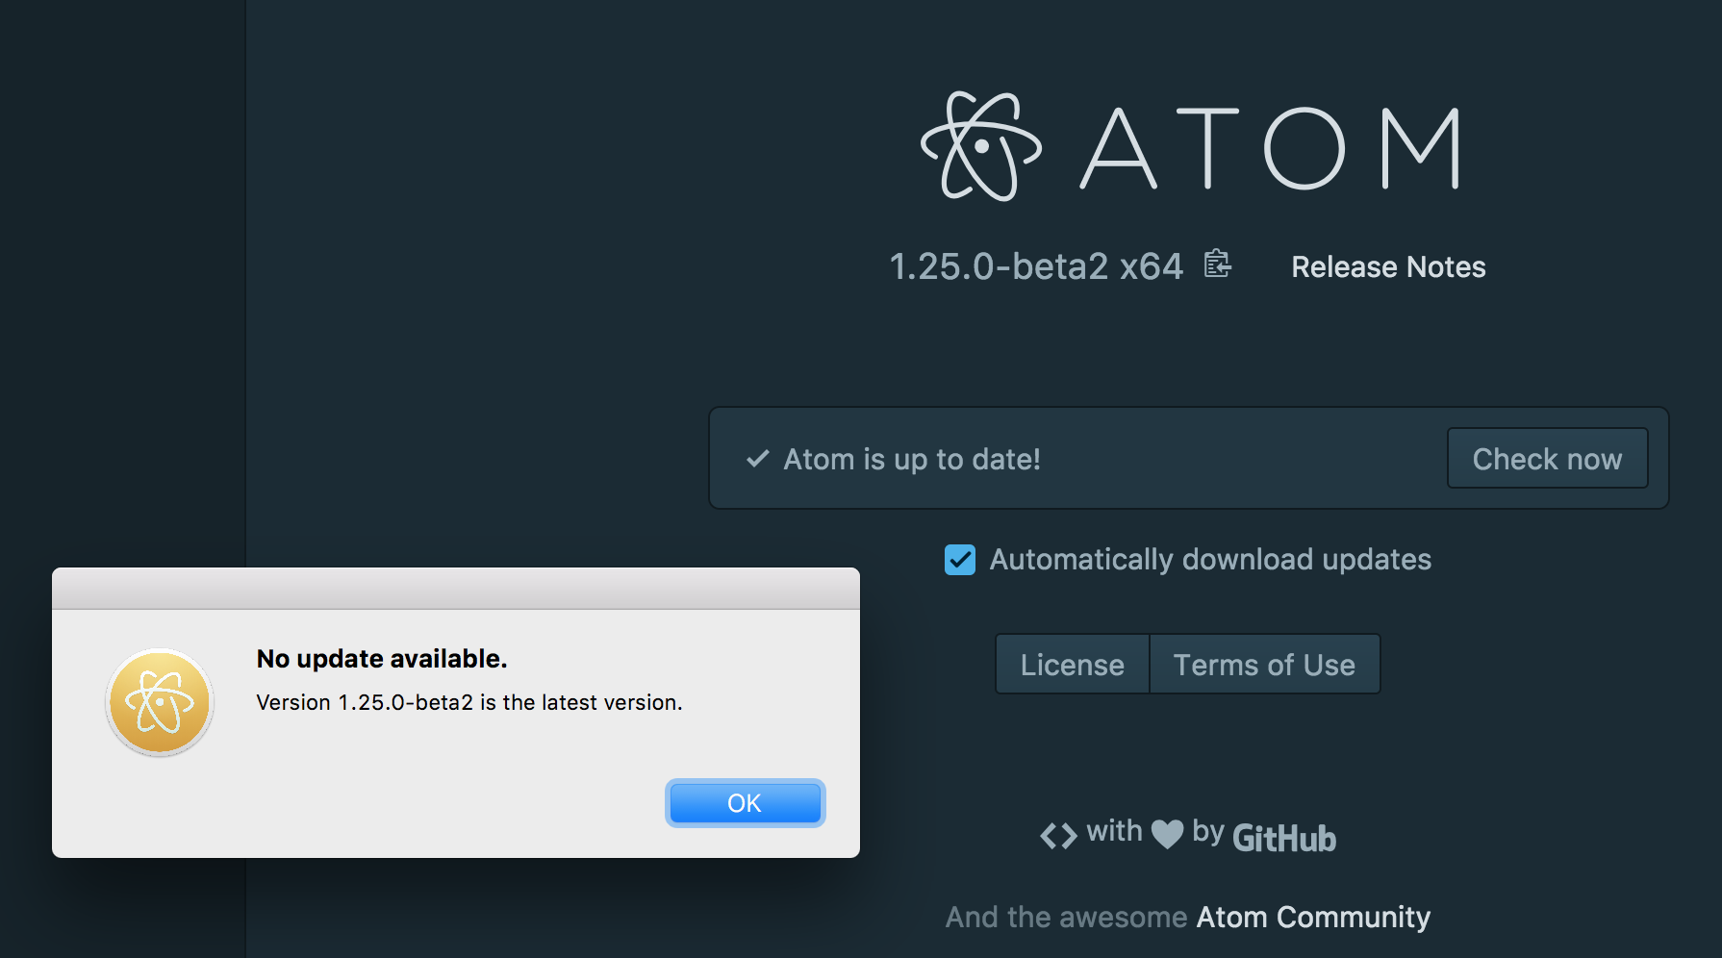The image size is (1722, 958).
Task: Click the golden Atom icon in dialog
Action: [x=160, y=702]
